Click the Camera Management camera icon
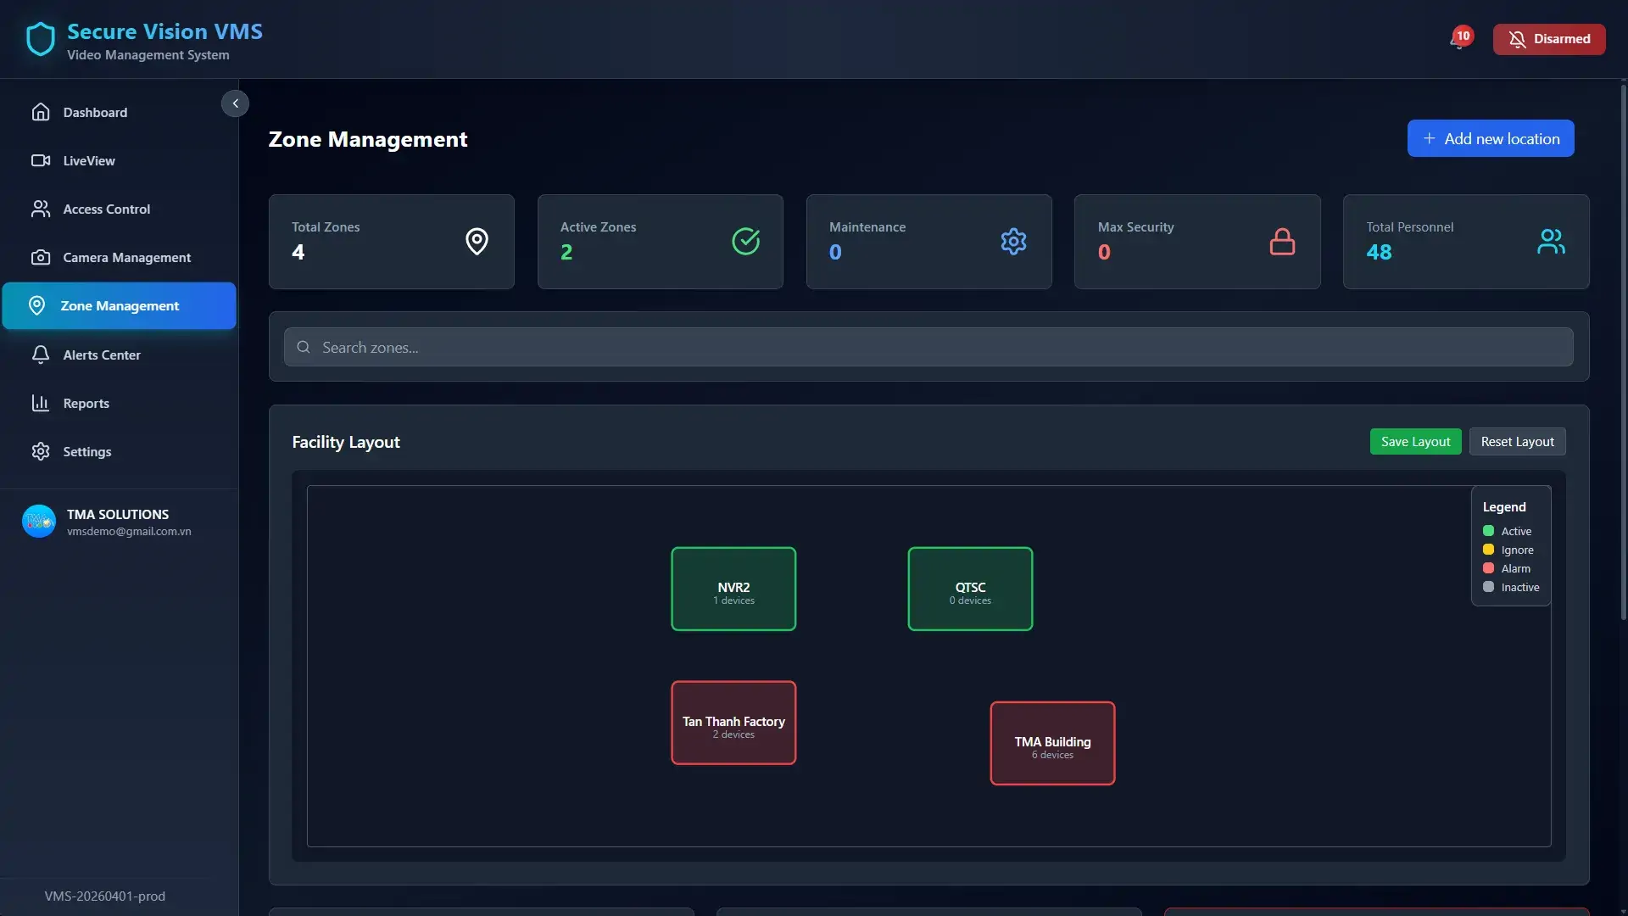 pyautogui.click(x=41, y=257)
